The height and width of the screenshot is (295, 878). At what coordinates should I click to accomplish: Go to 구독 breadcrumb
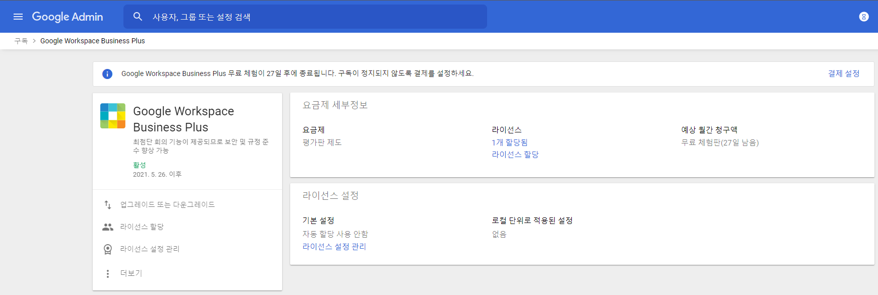coord(21,41)
